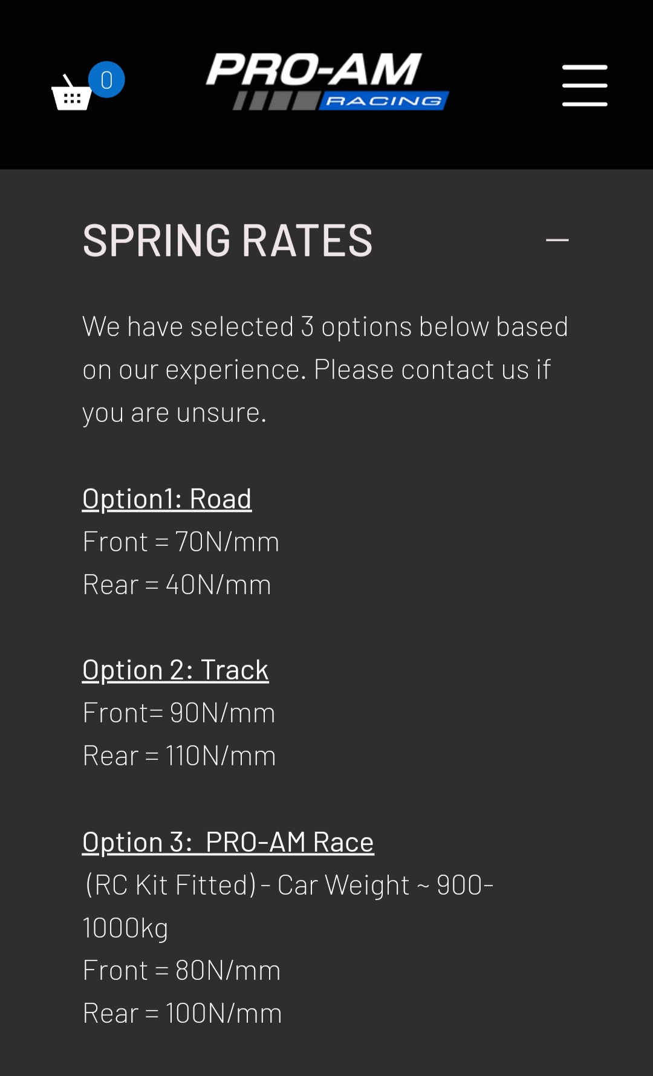
Task: Click the Front = 80N/mm race rate
Action: click(181, 970)
